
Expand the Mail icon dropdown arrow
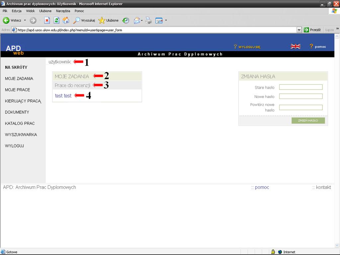point(142,20)
